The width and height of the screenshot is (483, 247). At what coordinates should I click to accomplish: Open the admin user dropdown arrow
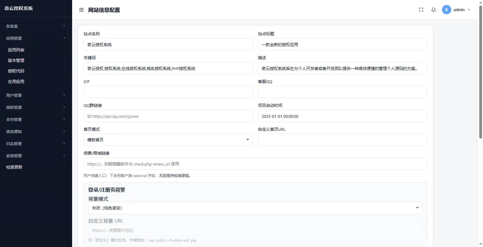point(469,10)
